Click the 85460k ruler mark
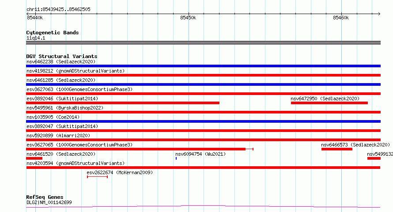 point(341,18)
